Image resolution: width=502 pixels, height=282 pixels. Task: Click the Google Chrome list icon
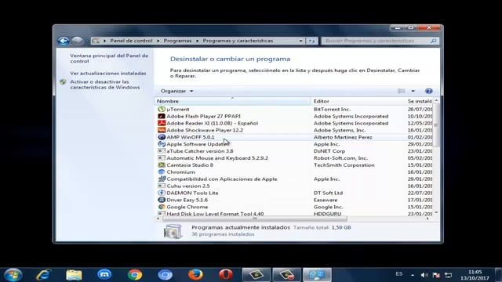(162, 207)
